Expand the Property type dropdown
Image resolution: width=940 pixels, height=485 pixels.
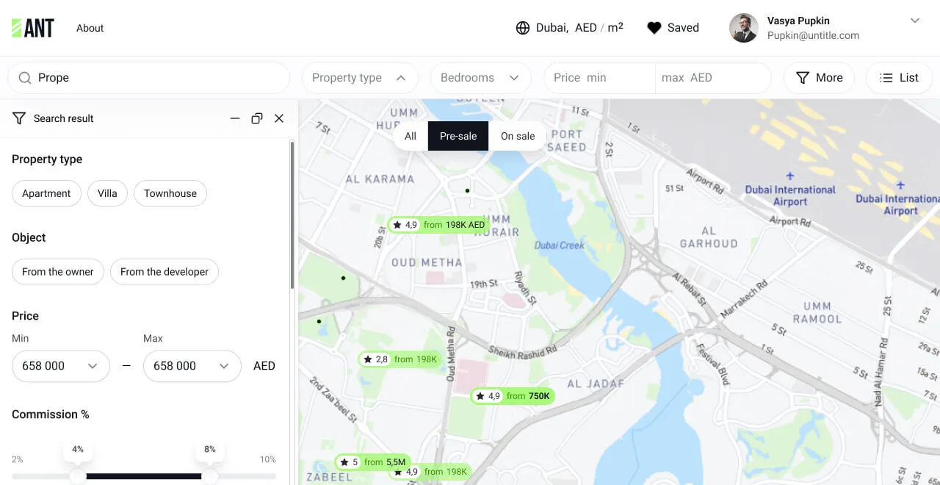point(360,78)
